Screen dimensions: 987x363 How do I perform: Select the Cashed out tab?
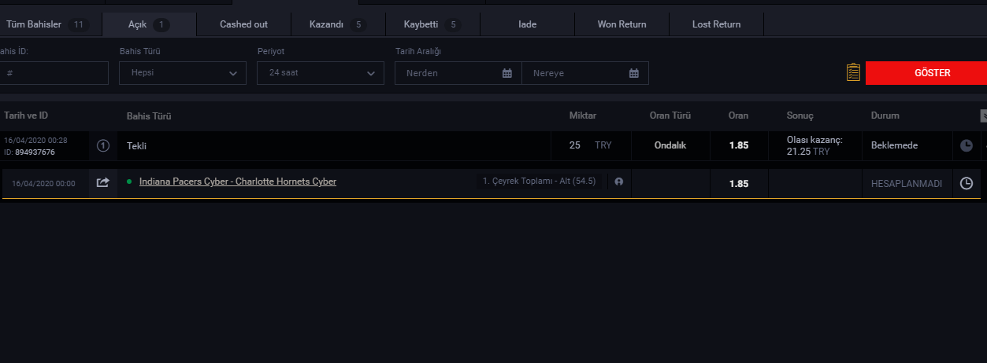point(243,24)
